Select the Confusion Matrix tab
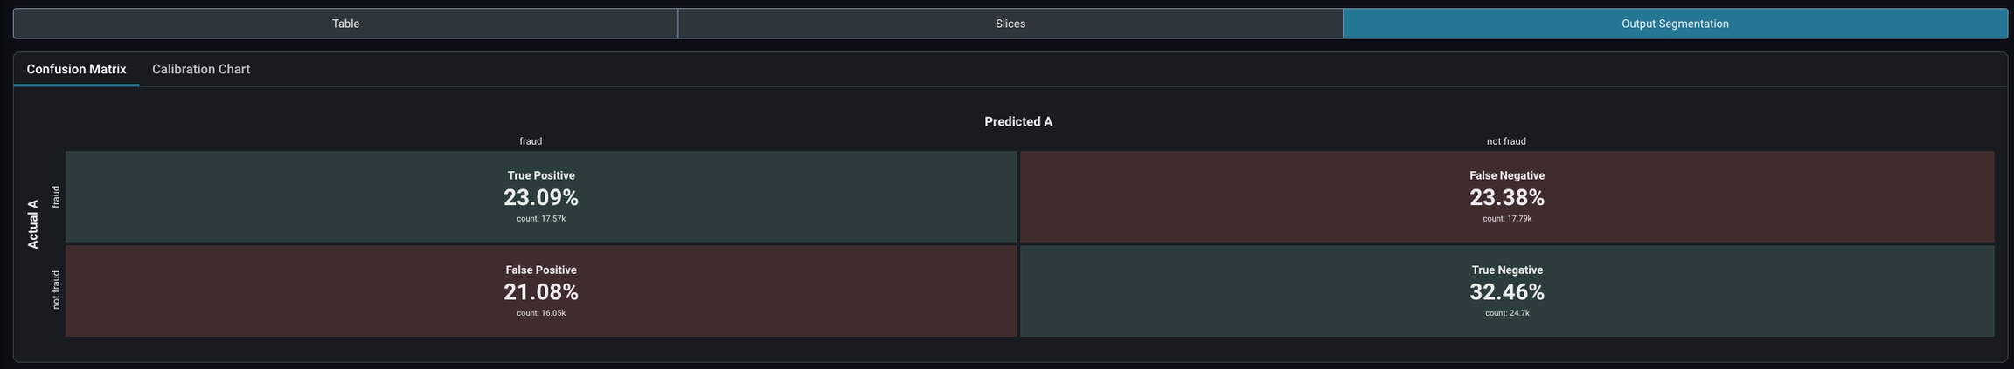This screenshot has width=2014, height=369. tap(76, 69)
